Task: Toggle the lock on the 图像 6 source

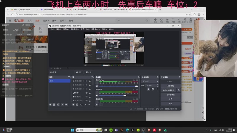Action: coord(90,93)
